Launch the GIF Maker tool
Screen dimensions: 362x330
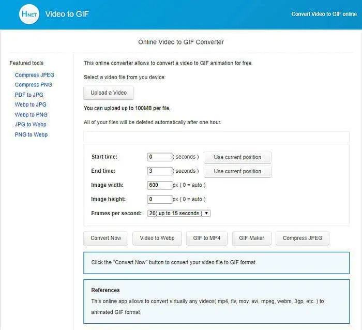tap(251, 238)
